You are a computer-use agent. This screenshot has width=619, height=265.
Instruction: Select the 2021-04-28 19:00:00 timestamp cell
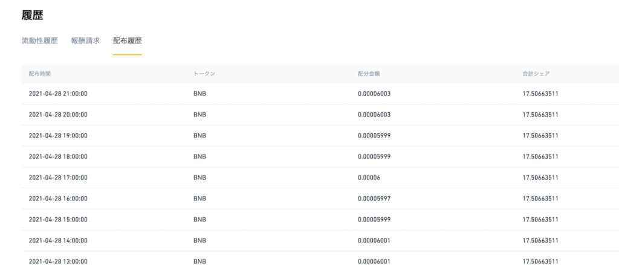click(x=58, y=136)
